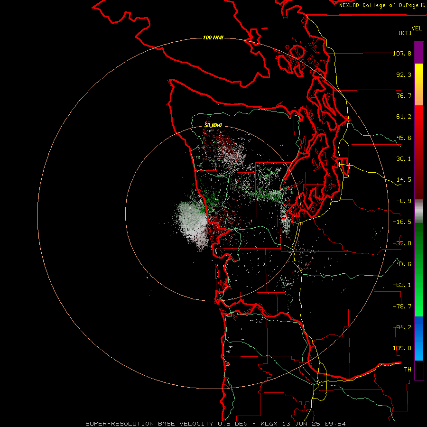Viewport: 427px width, 427px height.
Task: Select the 92.3 velocity scale value
Action: 404,74
